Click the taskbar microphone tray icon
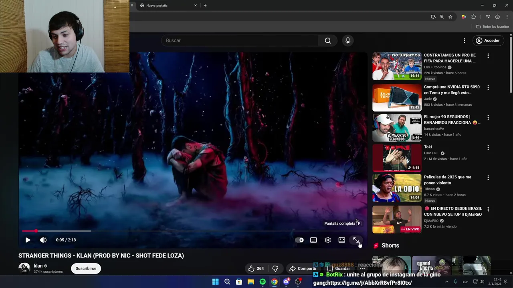The image size is (513, 288). coord(455,282)
